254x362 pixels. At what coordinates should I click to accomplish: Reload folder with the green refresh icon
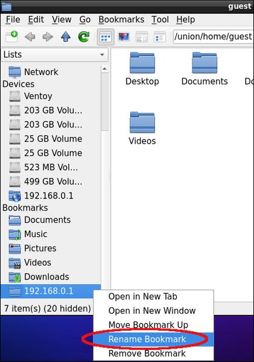pyautogui.click(x=84, y=36)
